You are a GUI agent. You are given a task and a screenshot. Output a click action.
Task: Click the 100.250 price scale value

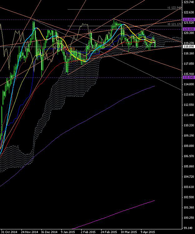click(x=189, y=218)
